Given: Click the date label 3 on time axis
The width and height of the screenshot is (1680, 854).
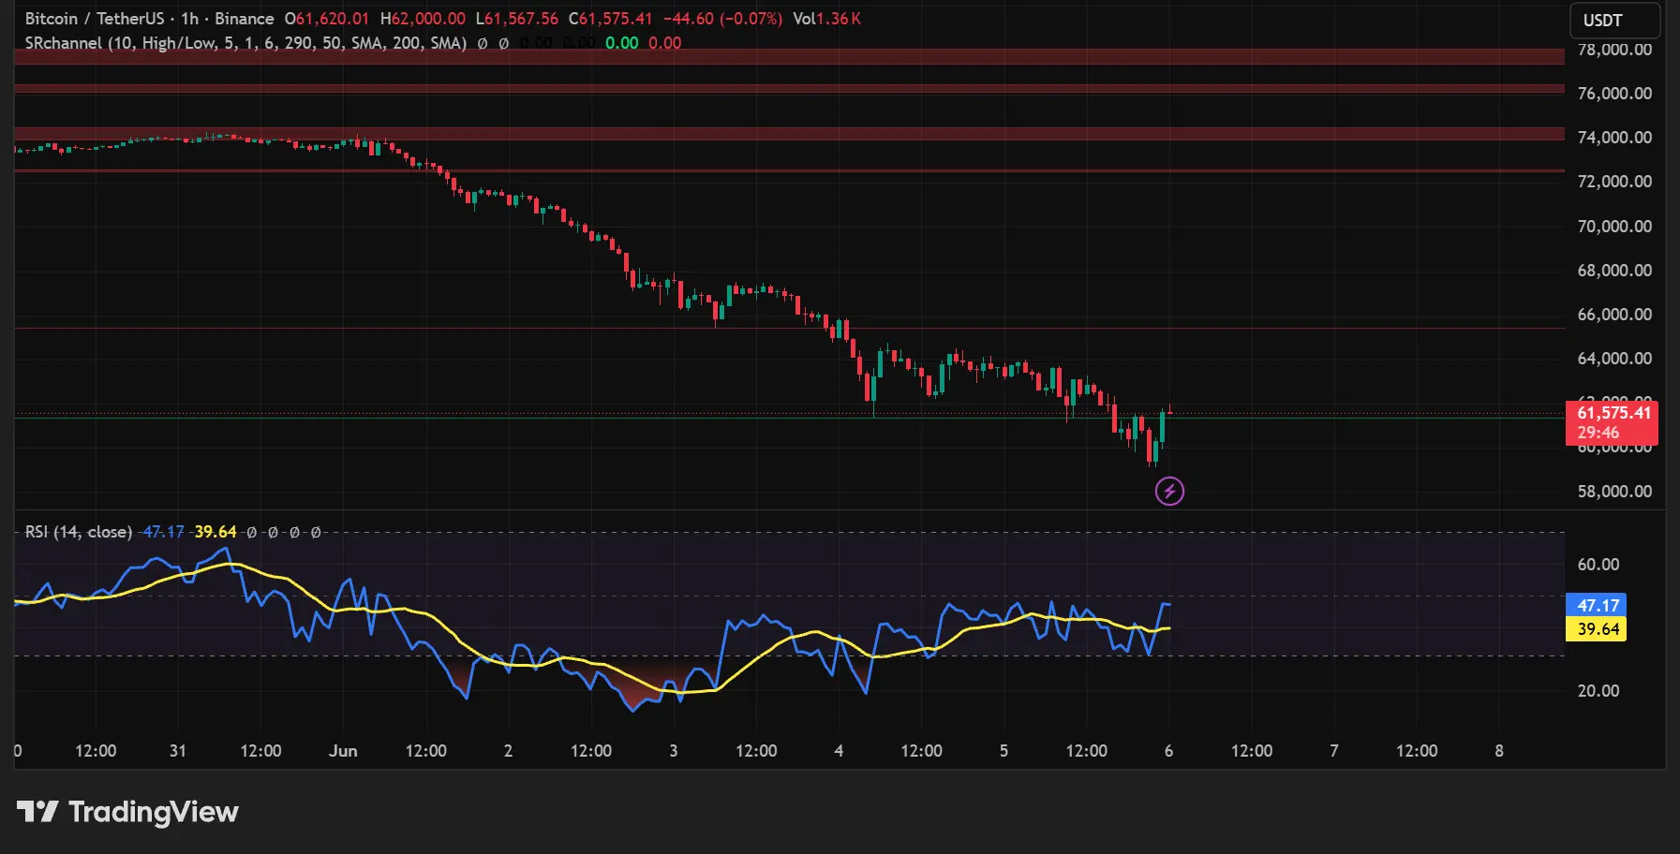Looking at the screenshot, I should [x=674, y=751].
